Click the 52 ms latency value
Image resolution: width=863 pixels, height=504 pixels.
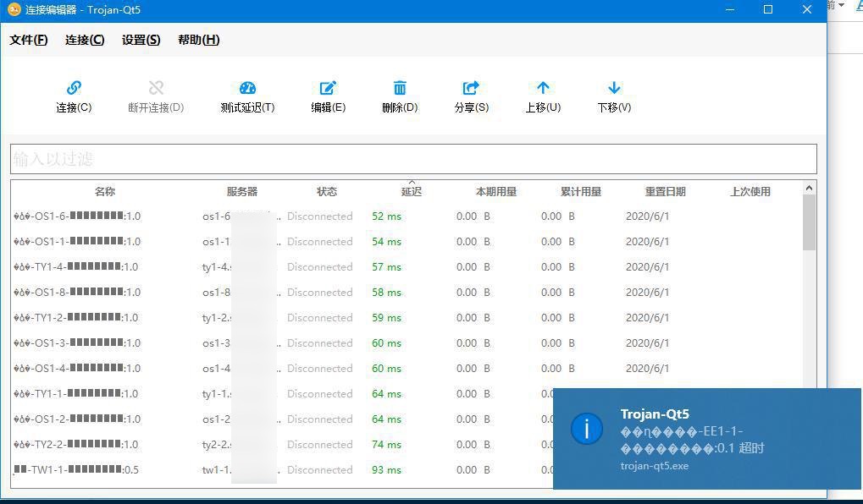[x=386, y=216]
